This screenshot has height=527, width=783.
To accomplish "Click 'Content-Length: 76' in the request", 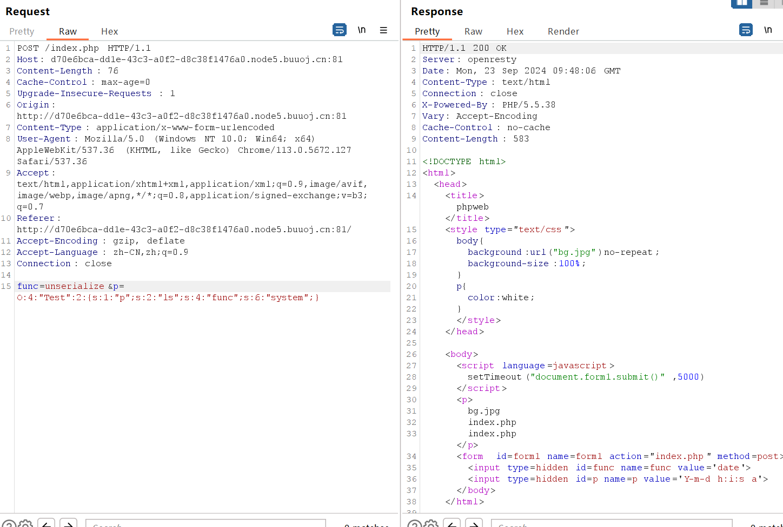I will [x=68, y=71].
